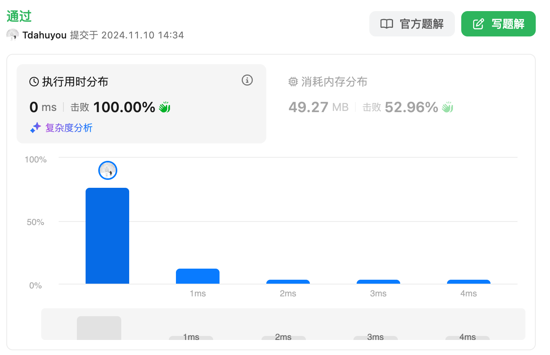The width and height of the screenshot is (550, 355).
Task: Click the 通过 accepted status text
Action: [19, 16]
